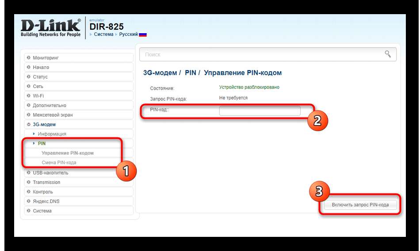This screenshot has height=251, width=420.
Task: Click the 3G-модем breadcrumb link
Action: (160, 72)
